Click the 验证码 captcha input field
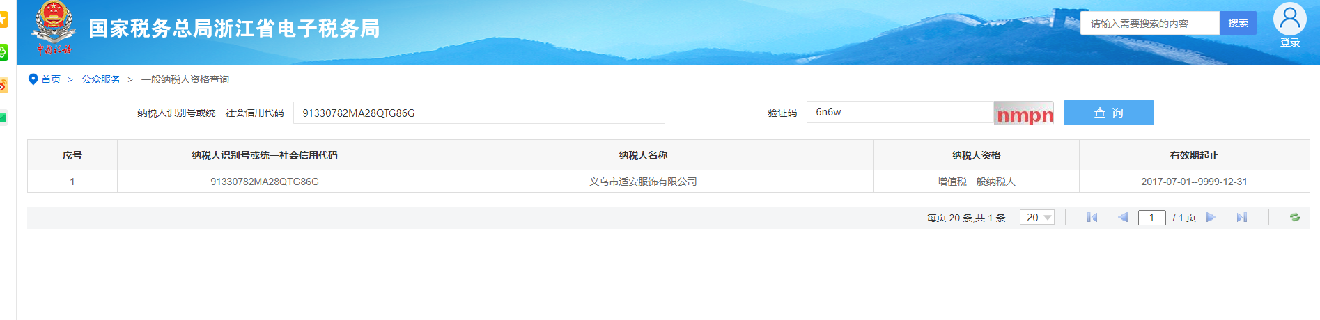This screenshot has width=1320, height=320. pyautogui.click(x=899, y=112)
